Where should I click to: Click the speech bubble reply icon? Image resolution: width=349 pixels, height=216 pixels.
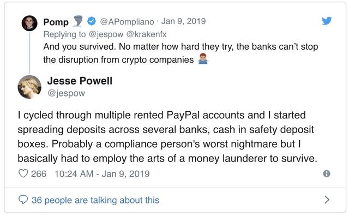coord(23,200)
